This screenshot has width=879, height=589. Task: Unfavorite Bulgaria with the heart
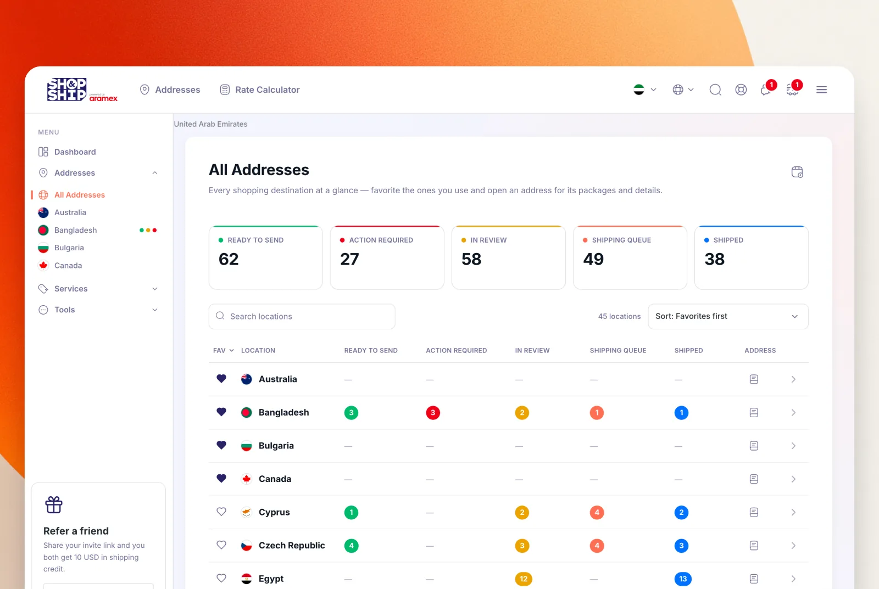point(221,445)
